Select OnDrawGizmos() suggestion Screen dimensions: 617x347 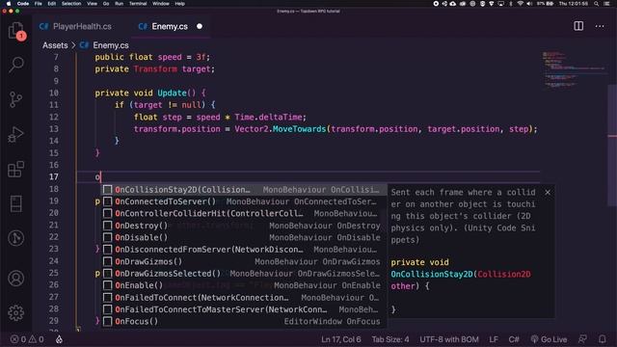coord(244,261)
